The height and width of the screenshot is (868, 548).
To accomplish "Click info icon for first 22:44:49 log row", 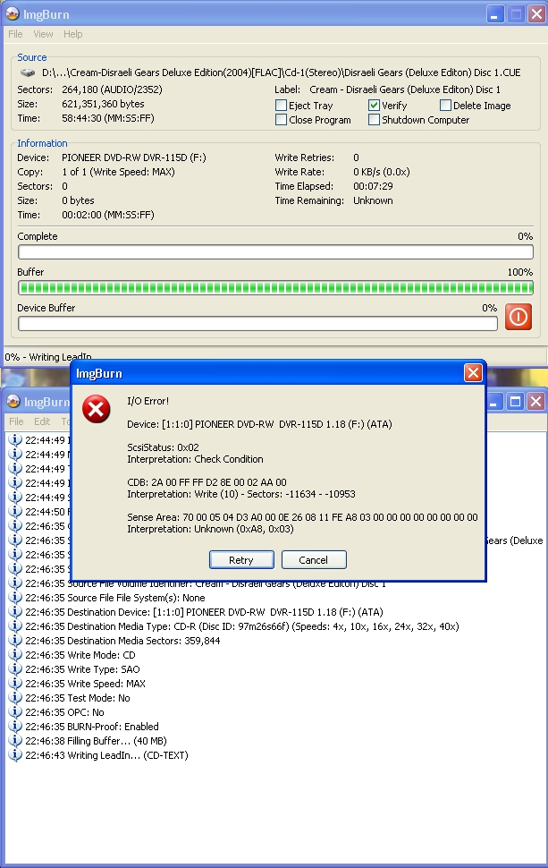I will coord(15,439).
